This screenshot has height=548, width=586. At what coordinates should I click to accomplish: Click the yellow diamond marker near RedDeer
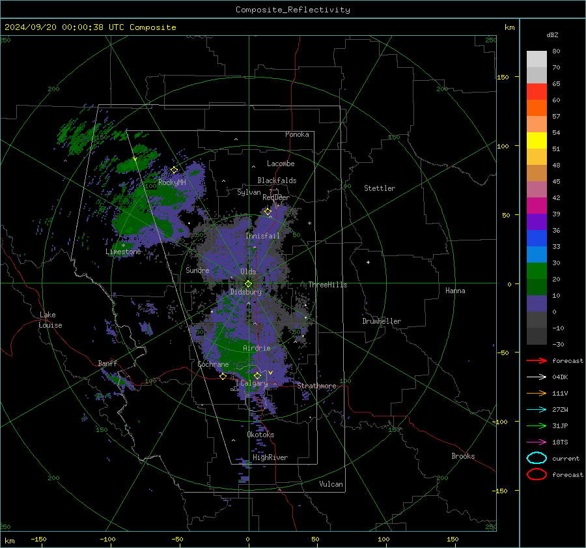pos(268,212)
